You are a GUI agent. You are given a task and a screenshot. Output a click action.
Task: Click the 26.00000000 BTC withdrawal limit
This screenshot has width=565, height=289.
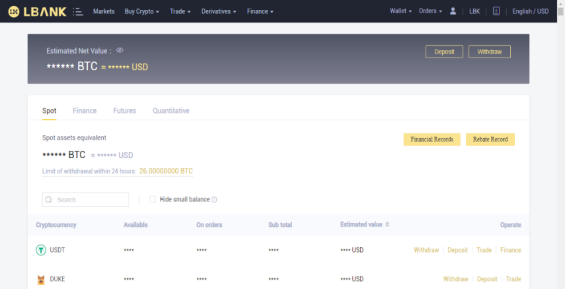[166, 171]
